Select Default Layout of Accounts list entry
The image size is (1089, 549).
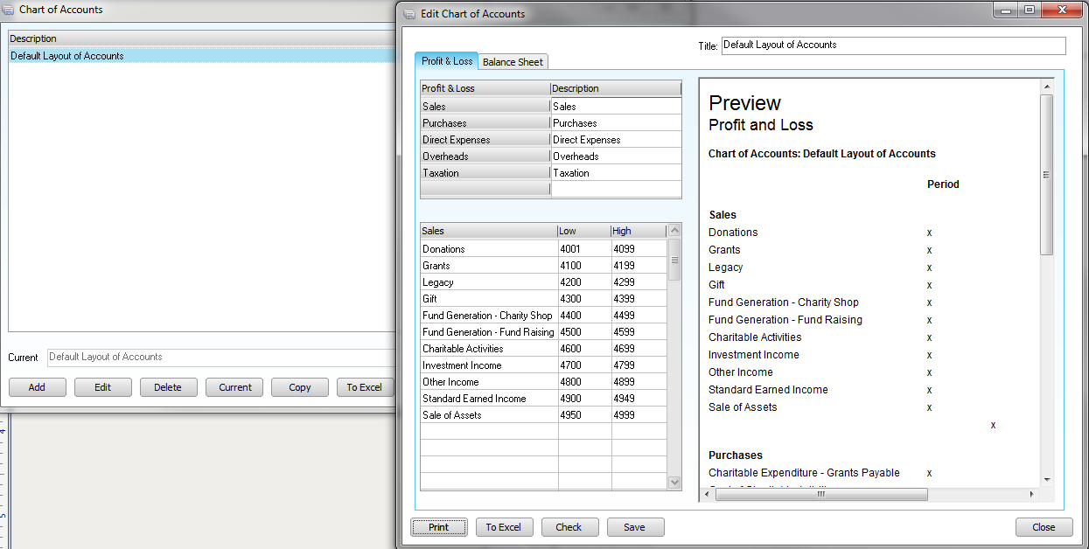pyautogui.click(x=67, y=56)
